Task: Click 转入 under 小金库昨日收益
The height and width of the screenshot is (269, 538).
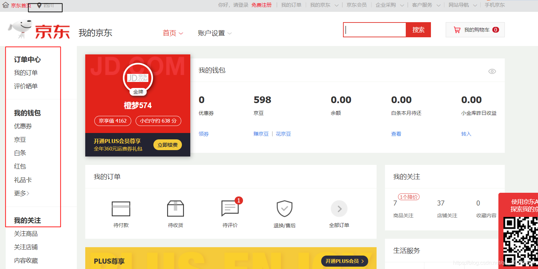Action: [x=466, y=134]
